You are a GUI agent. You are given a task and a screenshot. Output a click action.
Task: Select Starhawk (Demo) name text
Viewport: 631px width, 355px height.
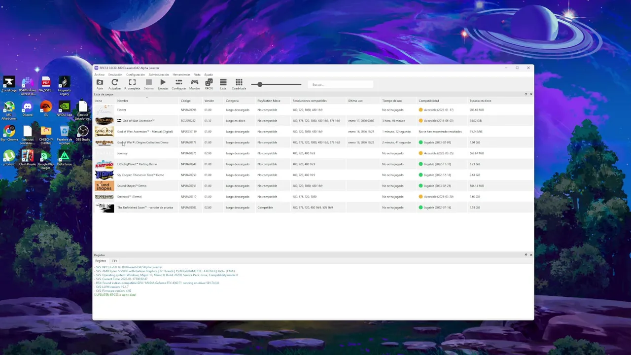click(129, 197)
